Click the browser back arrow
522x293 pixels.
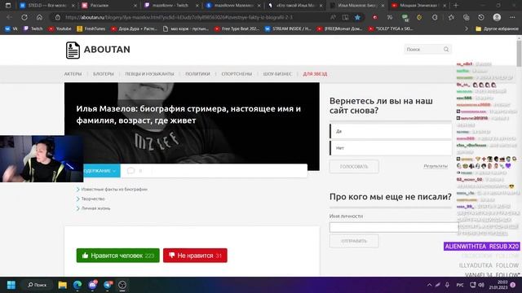(x=9, y=17)
